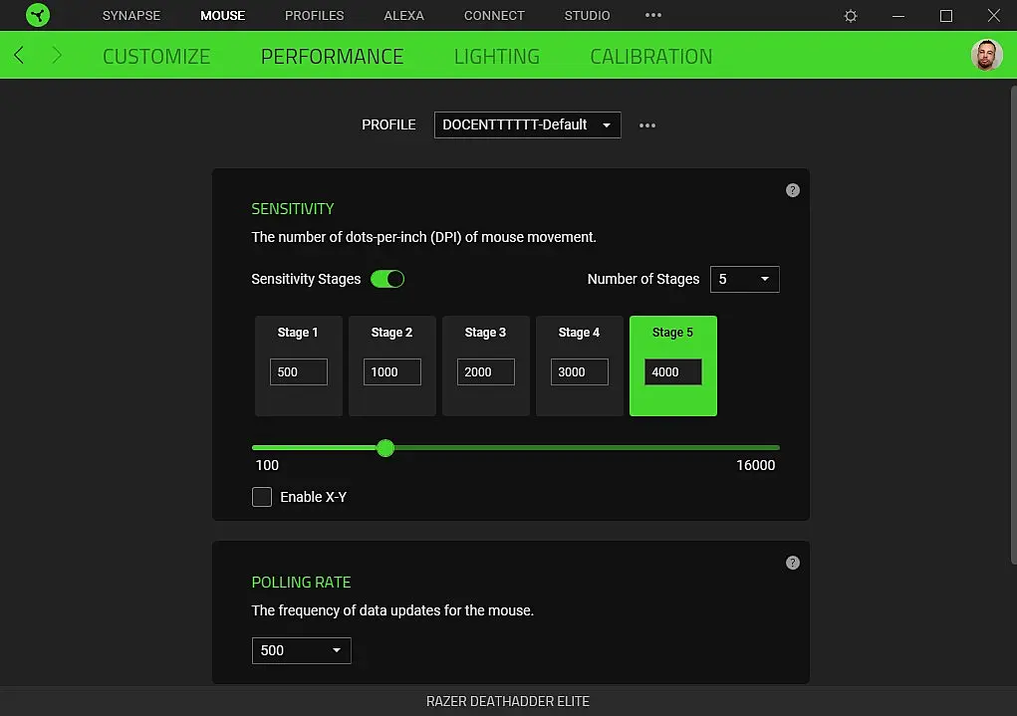Image resolution: width=1017 pixels, height=716 pixels.
Task: Go back with the left arrow
Action: 19,55
